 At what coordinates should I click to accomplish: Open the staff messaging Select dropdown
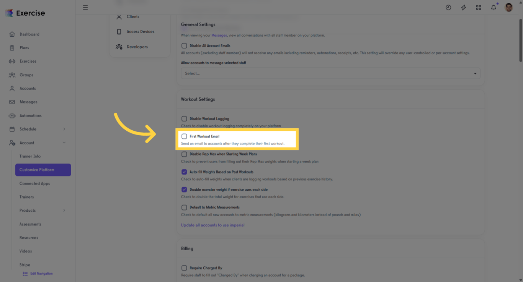click(330, 73)
